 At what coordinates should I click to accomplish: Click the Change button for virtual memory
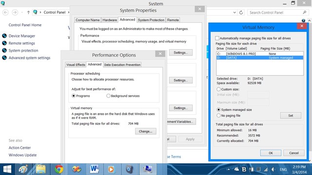pos(146,131)
